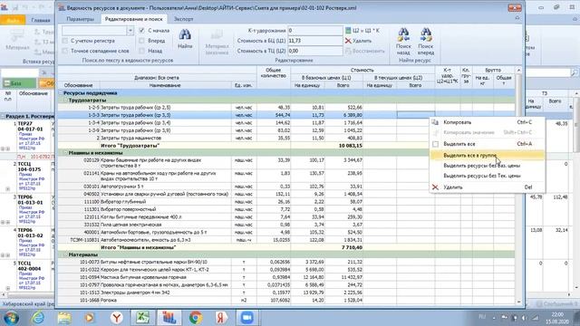Click the Восстановить restore button

pyautogui.click(x=364, y=51)
